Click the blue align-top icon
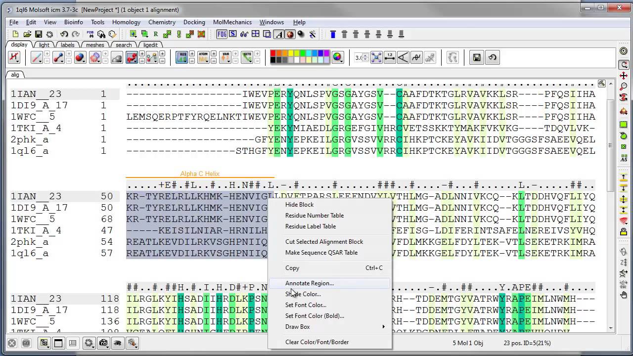 333,34
